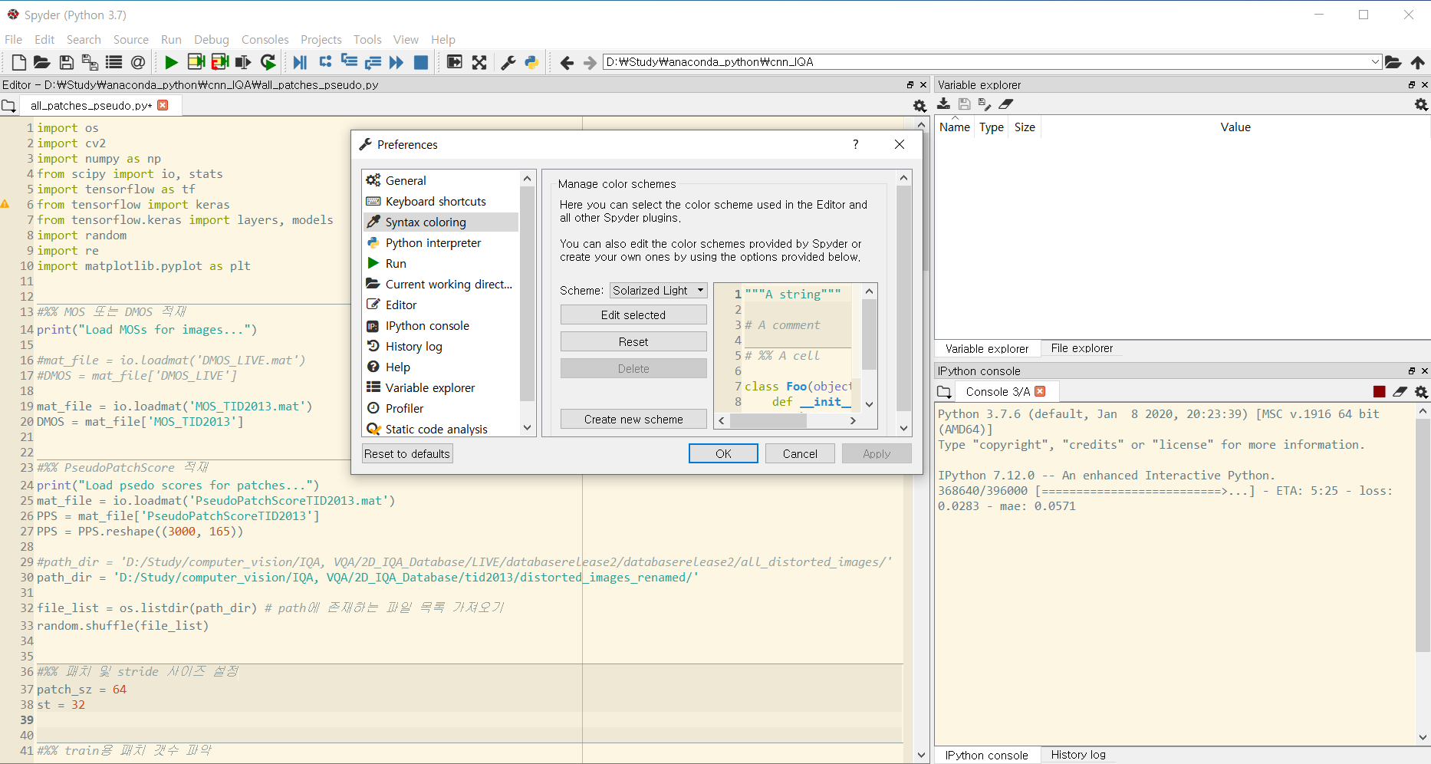The image size is (1431, 764).
Task: Open PYTHONPATH manager python icon
Action: click(531, 62)
